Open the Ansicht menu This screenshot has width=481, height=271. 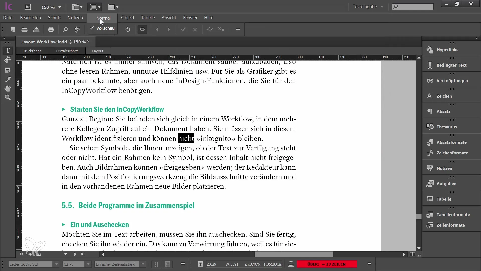pyautogui.click(x=169, y=17)
